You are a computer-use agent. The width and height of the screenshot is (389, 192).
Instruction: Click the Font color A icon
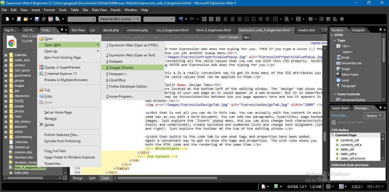pyautogui.click(x=298, y=19)
